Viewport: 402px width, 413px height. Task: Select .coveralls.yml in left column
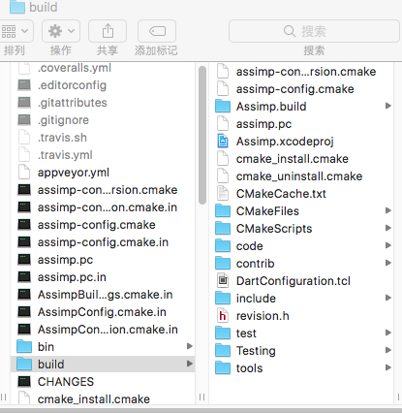click(75, 68)
